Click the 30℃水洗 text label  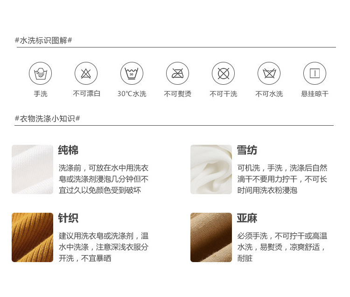point(132,94)
